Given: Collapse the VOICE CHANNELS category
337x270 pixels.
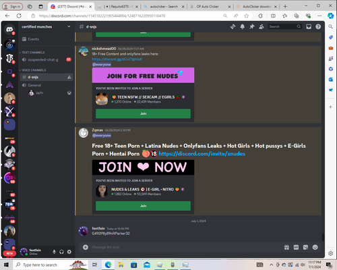Looking at the screenshot, I should pos(32,70).
